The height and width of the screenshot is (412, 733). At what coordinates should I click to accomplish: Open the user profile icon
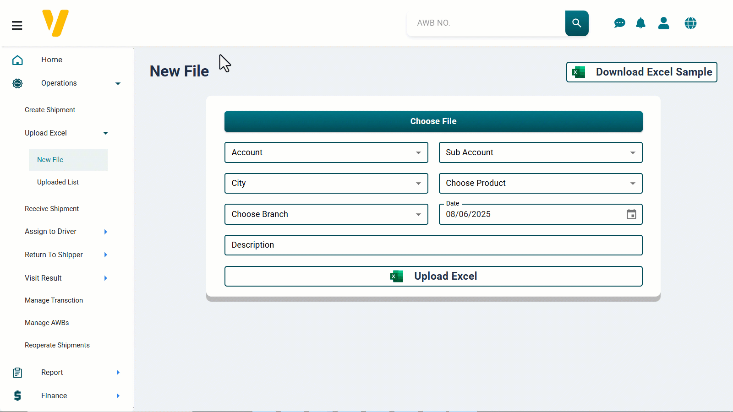pos(663,23)
